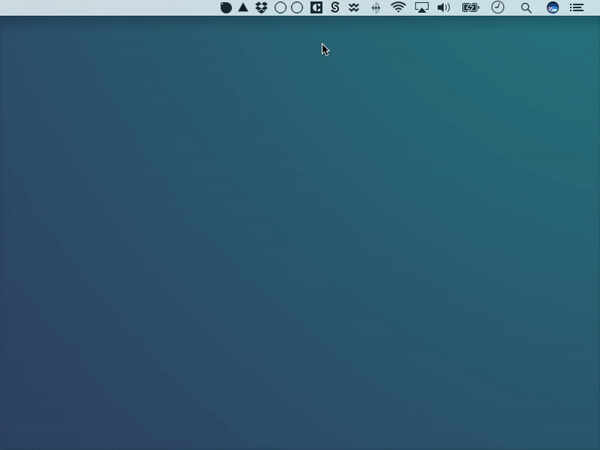Open Notification Center from the list icon

click(x=576, y=8)
